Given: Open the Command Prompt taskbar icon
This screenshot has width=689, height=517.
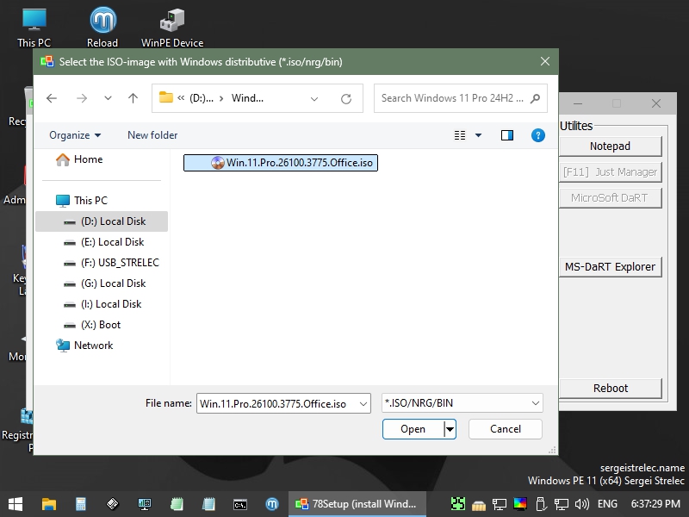Looking at the screenshot, I should (x=240, y=503).
